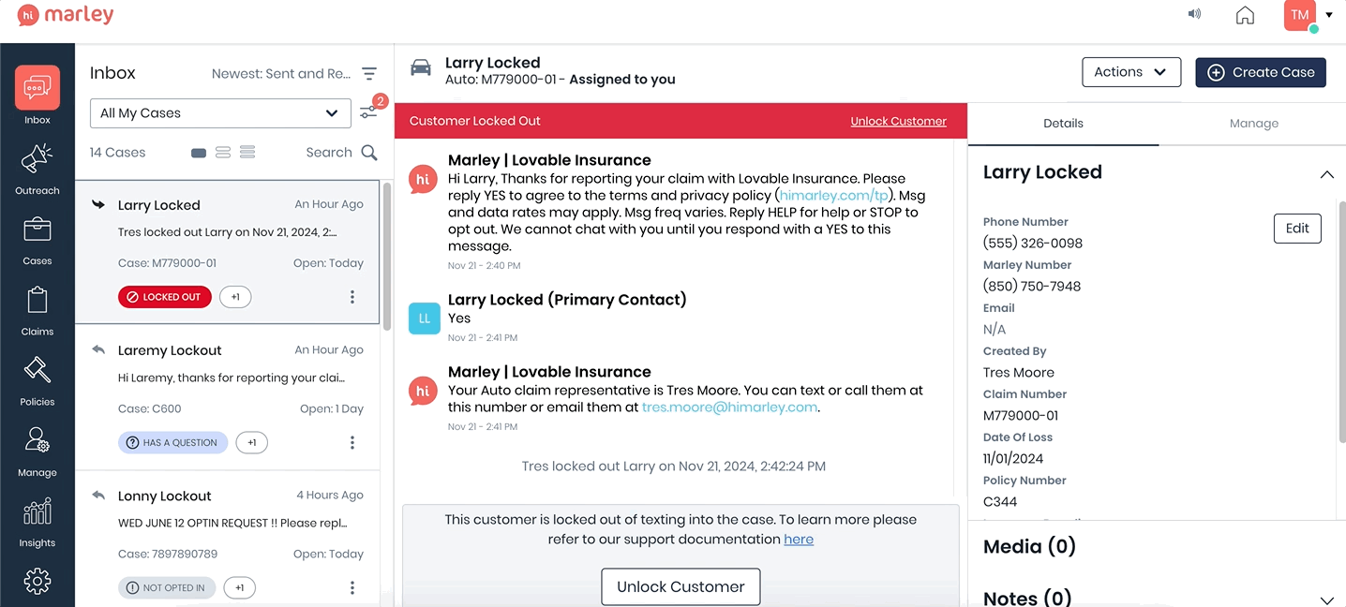
Task: Open the Settings gear in the sidebar
Action: click(37, 581)
